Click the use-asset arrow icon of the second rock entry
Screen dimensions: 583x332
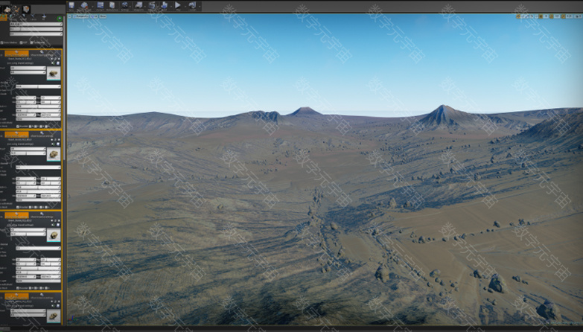coord(53,144)
